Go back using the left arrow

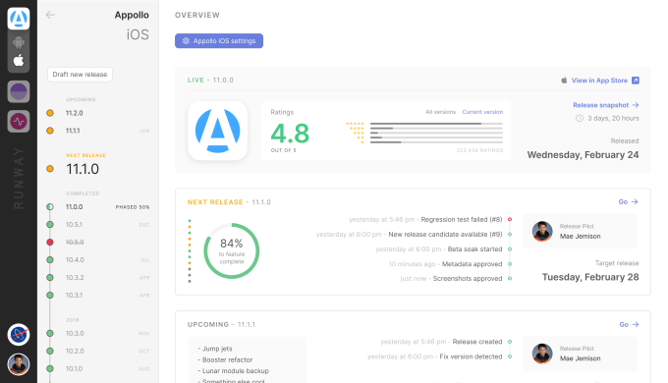(50, 15)
